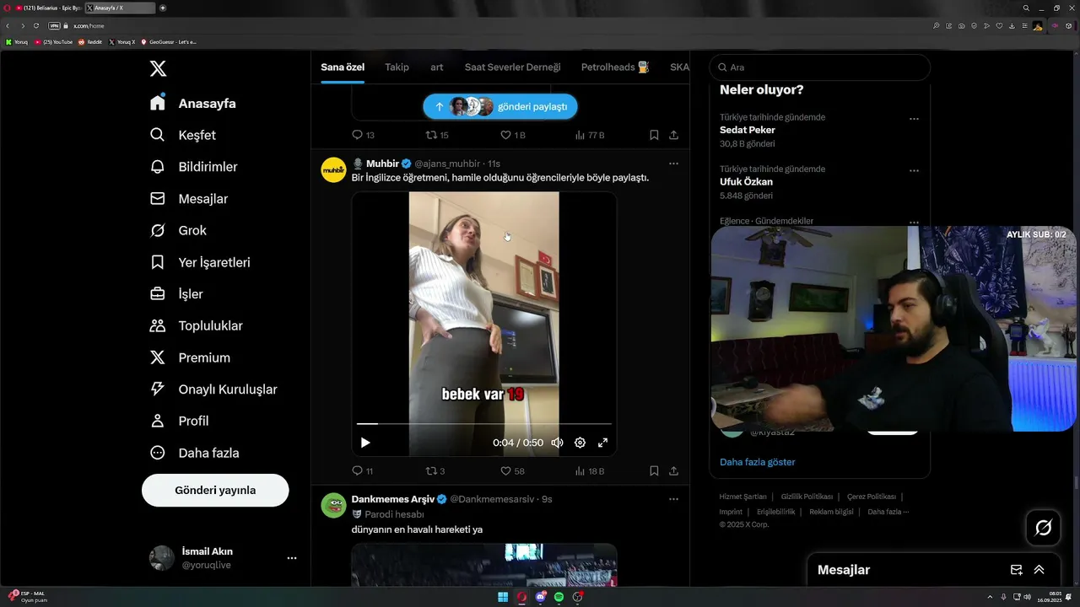Like the post with 1 B likes
Screen dimensions: 1080x607
tap(513, 135)
